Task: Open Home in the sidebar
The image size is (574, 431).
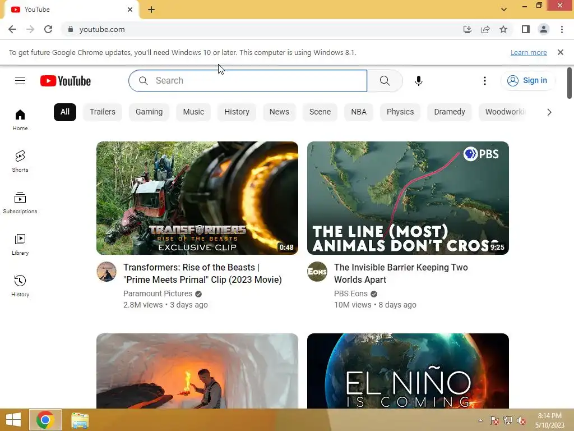Action: (x=20, y=120)
